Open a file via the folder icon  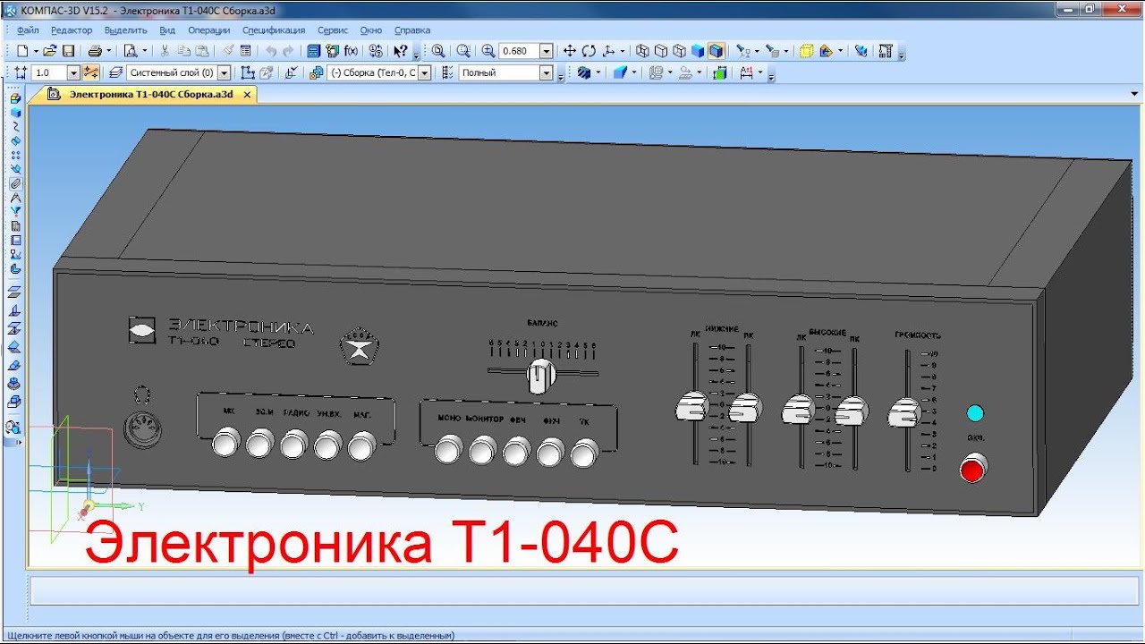point(51,51)
